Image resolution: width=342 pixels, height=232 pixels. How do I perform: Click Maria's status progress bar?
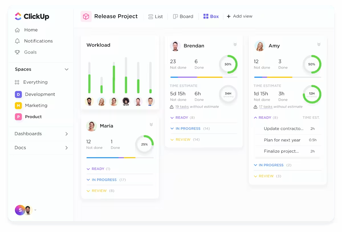(x=120, y=158)
